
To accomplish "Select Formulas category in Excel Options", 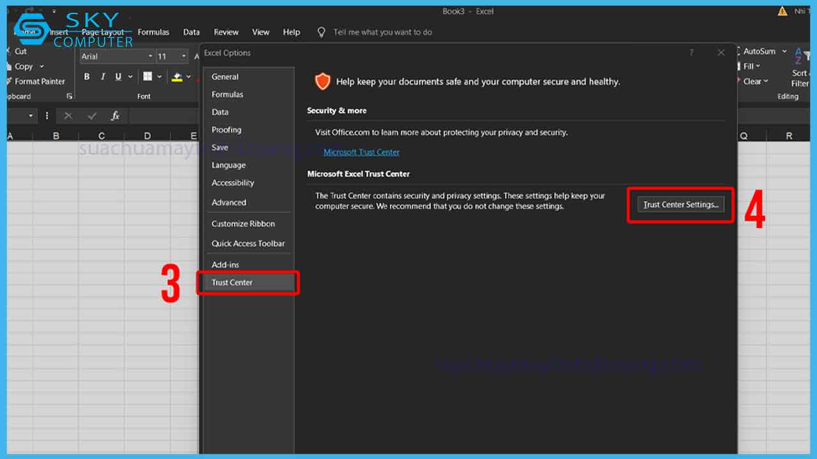I will 249,94.
